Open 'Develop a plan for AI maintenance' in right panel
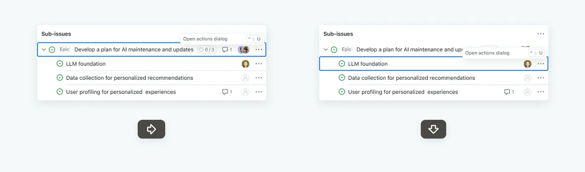This screenshot has width=585, height=172. 409,50
